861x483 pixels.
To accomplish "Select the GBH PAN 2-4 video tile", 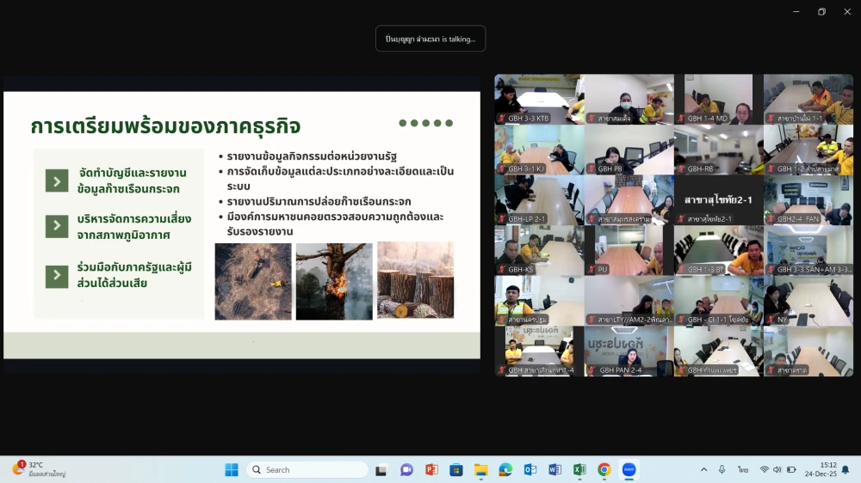I will click(x=629, y=352).
